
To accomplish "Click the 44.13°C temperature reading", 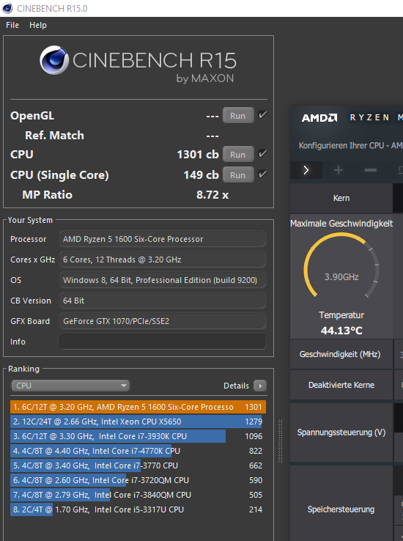I will coord(341,331).
